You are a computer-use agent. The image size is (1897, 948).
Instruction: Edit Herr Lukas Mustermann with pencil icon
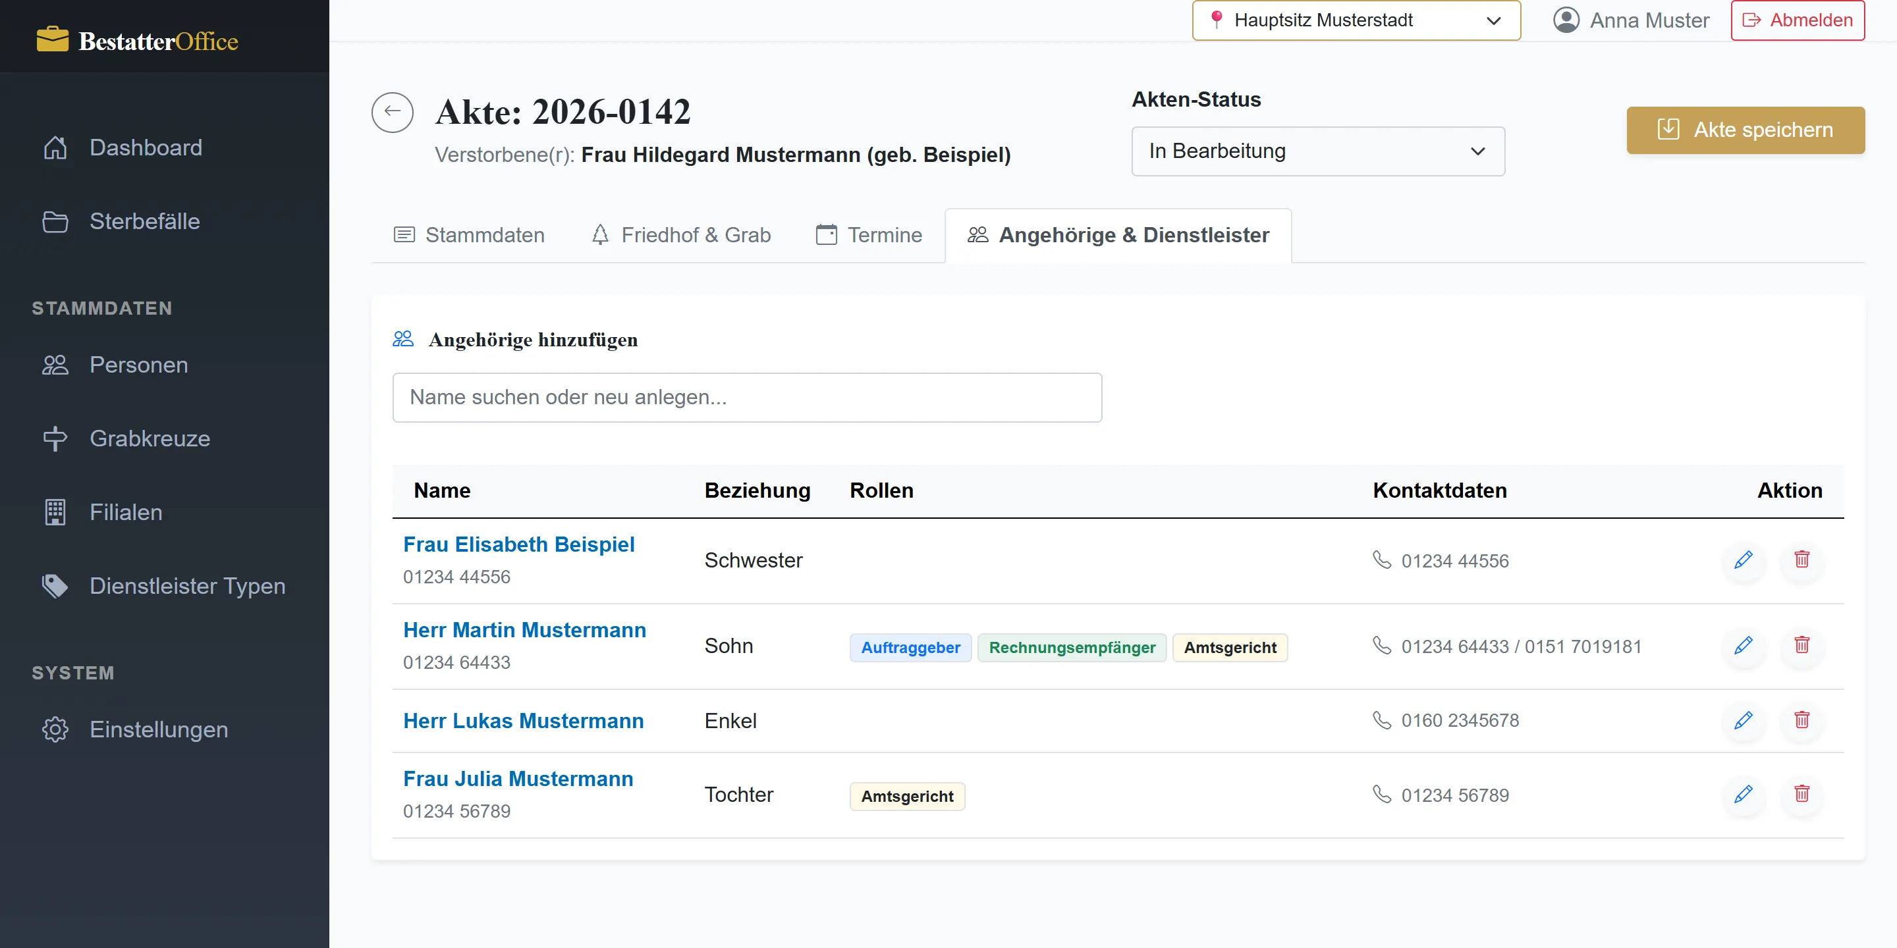(x=1743, y=721)
